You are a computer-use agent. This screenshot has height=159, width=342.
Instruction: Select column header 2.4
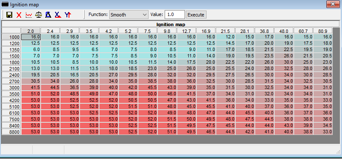(50, 31)
